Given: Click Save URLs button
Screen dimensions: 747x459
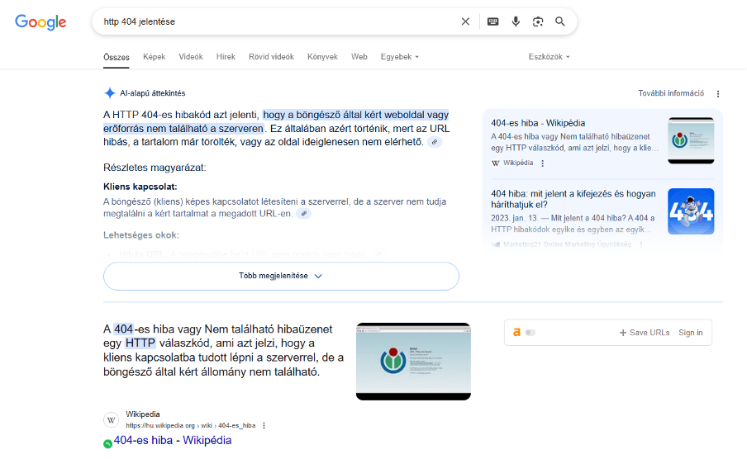Looking at the screenshot, I should (x=645, y=333).
